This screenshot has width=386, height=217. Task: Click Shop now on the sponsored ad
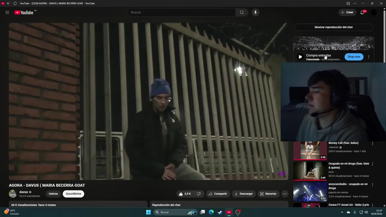click(354, 57)
